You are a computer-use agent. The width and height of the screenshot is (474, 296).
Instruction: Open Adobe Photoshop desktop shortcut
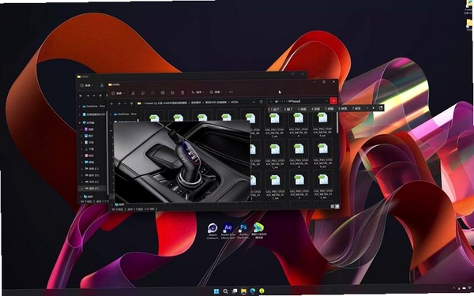[243, 230]
